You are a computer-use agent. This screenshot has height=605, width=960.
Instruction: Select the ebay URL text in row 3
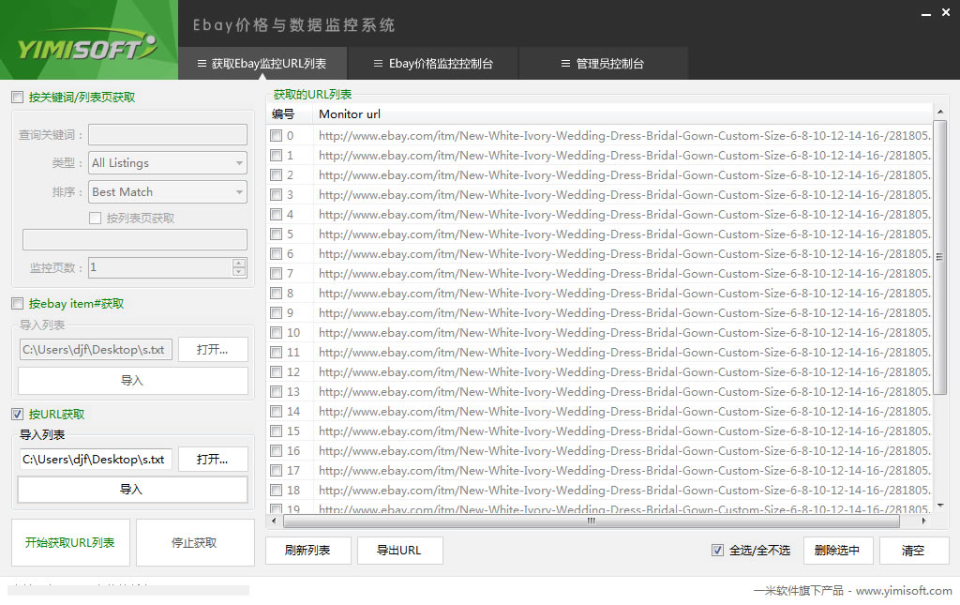[x=624, y=195]
